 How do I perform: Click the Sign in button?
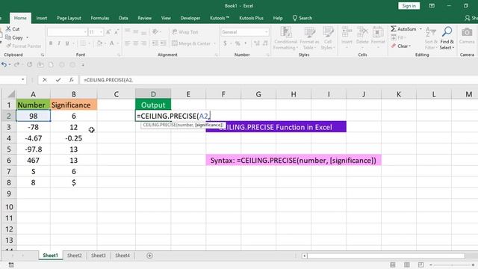pyautogui.click(x=409, y=6)
